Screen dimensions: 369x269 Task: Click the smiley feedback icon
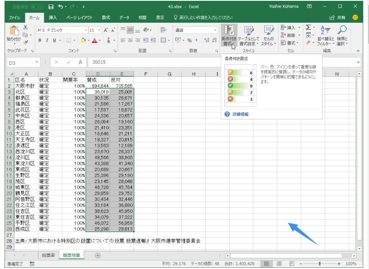coord(355,17)
